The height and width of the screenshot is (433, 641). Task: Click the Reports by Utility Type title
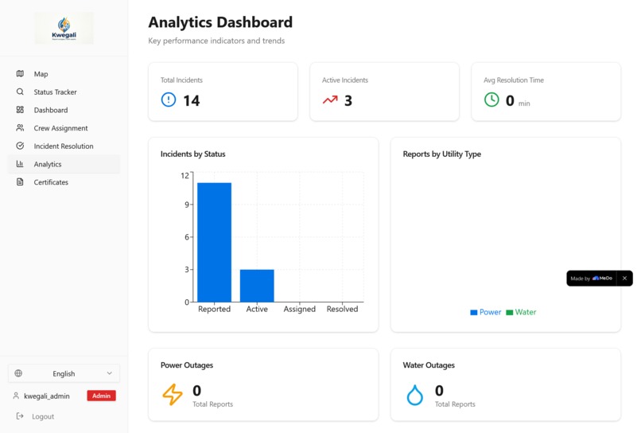pos(442,154)
